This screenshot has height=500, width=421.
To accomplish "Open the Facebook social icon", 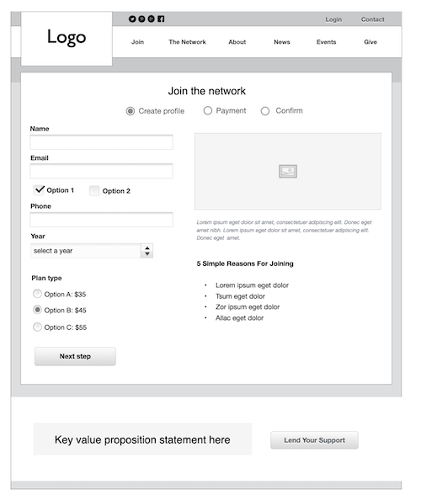I will pos(161,19).
